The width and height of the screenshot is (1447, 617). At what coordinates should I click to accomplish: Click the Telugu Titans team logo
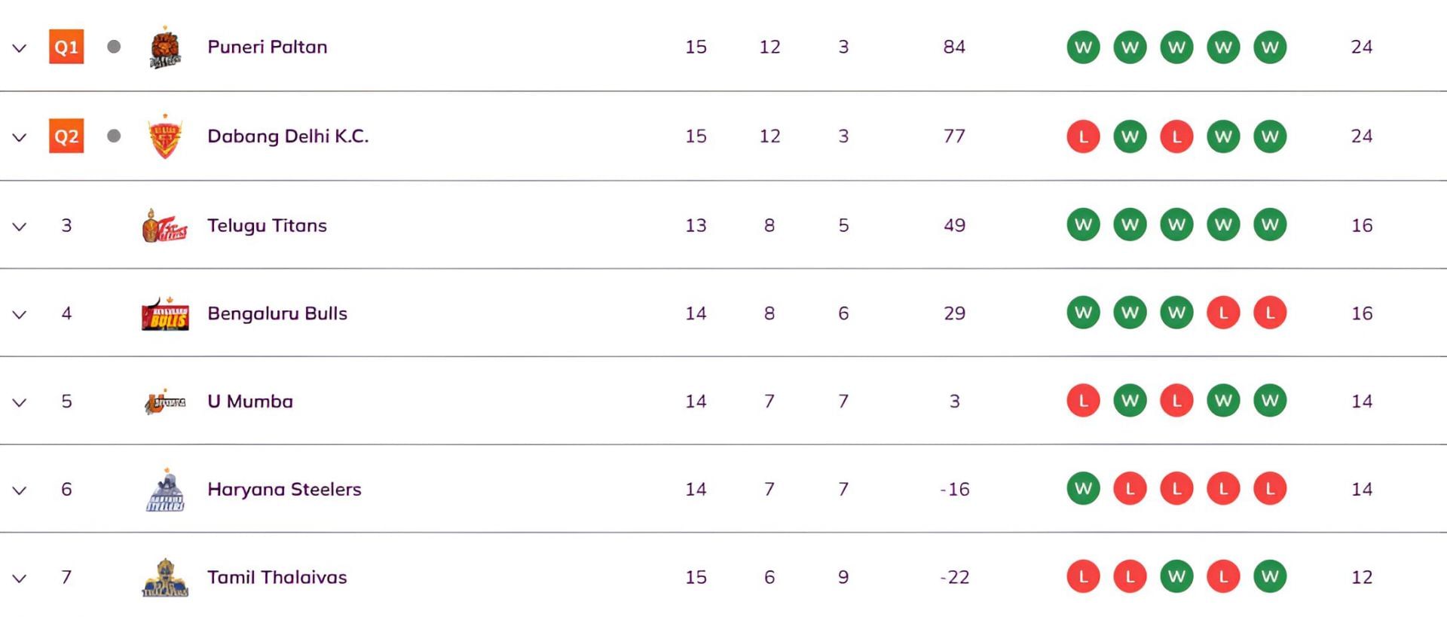165,226
